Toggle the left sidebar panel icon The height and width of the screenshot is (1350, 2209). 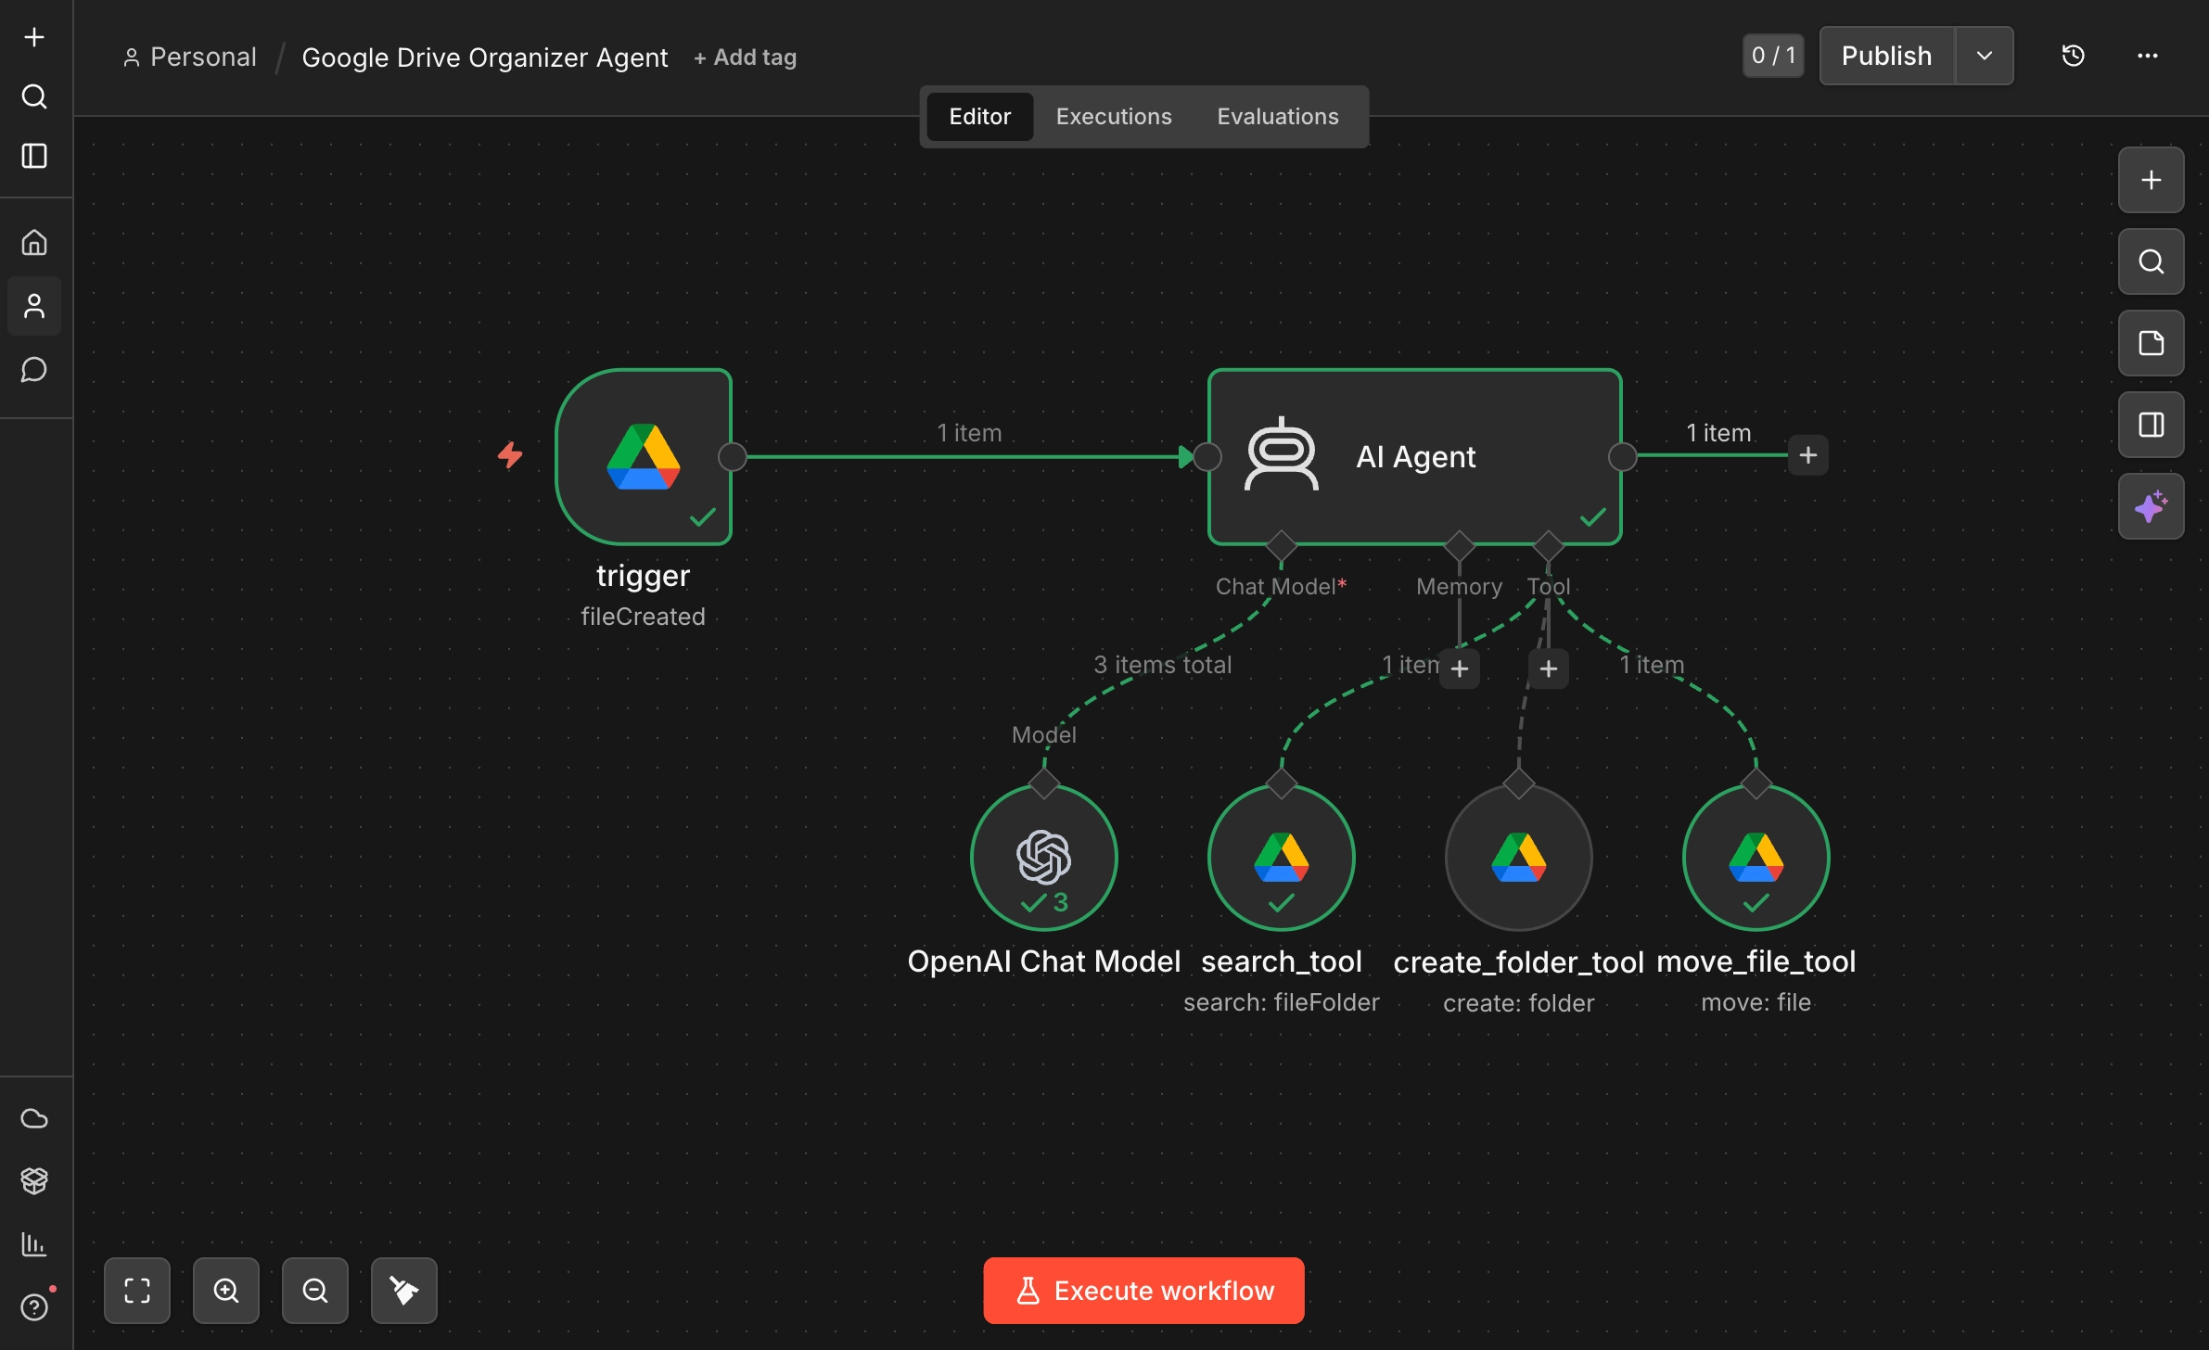pos(34,156)
